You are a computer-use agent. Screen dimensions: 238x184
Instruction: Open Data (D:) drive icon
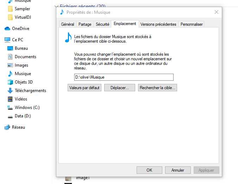click(10, 116)
